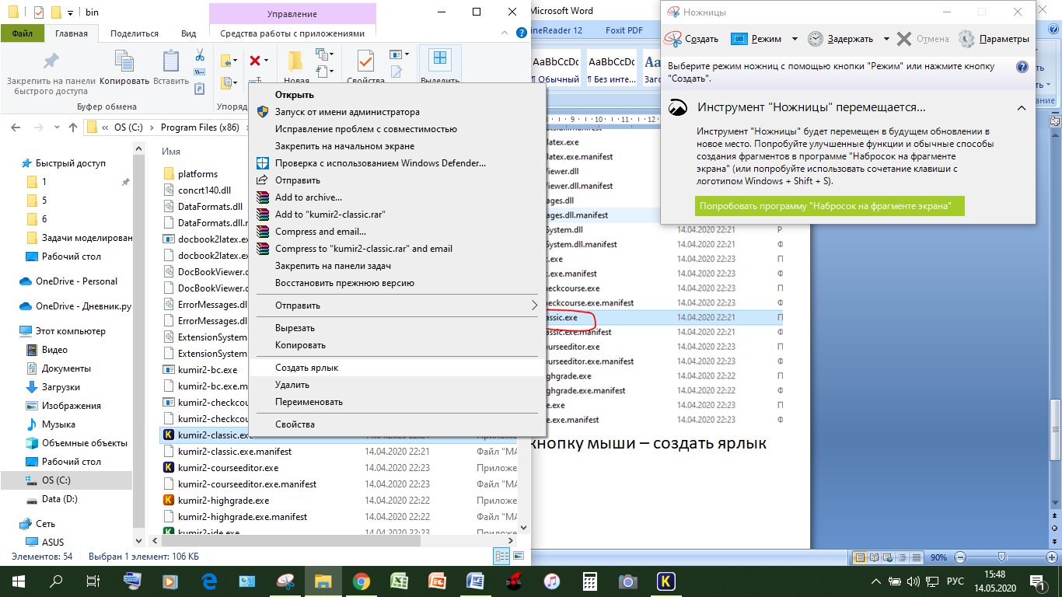Click the Windows Start button
Image resolution: width=1062 pixels, height=597 pixels.
(18, 581)
